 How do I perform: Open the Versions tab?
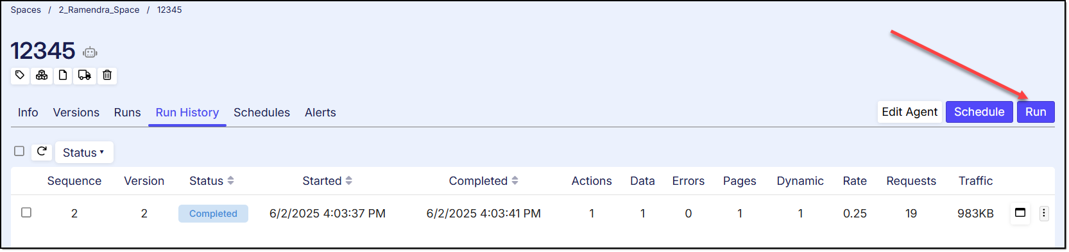coord(76,113)
